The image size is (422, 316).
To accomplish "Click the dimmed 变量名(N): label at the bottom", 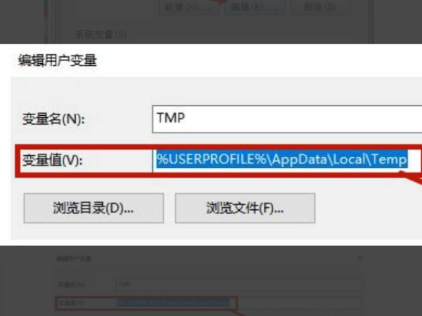I will point(72,284).
